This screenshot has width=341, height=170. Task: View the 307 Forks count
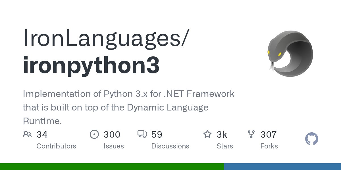[x=268, y=134]
